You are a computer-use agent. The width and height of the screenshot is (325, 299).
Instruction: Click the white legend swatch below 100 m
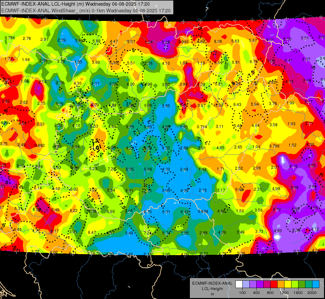(x=239, y=284)
